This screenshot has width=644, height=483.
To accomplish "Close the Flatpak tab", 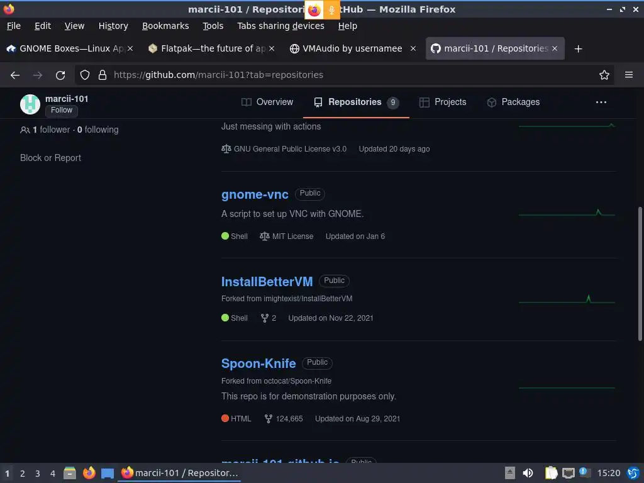I will point(272,48).
